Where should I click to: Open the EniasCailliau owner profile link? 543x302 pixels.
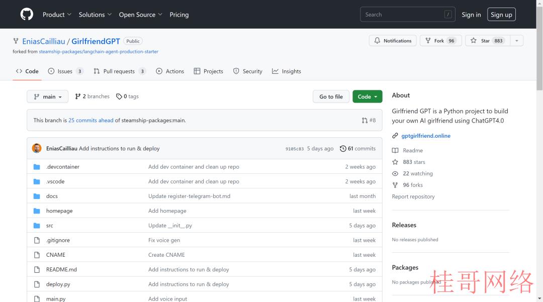coord(44,42)
